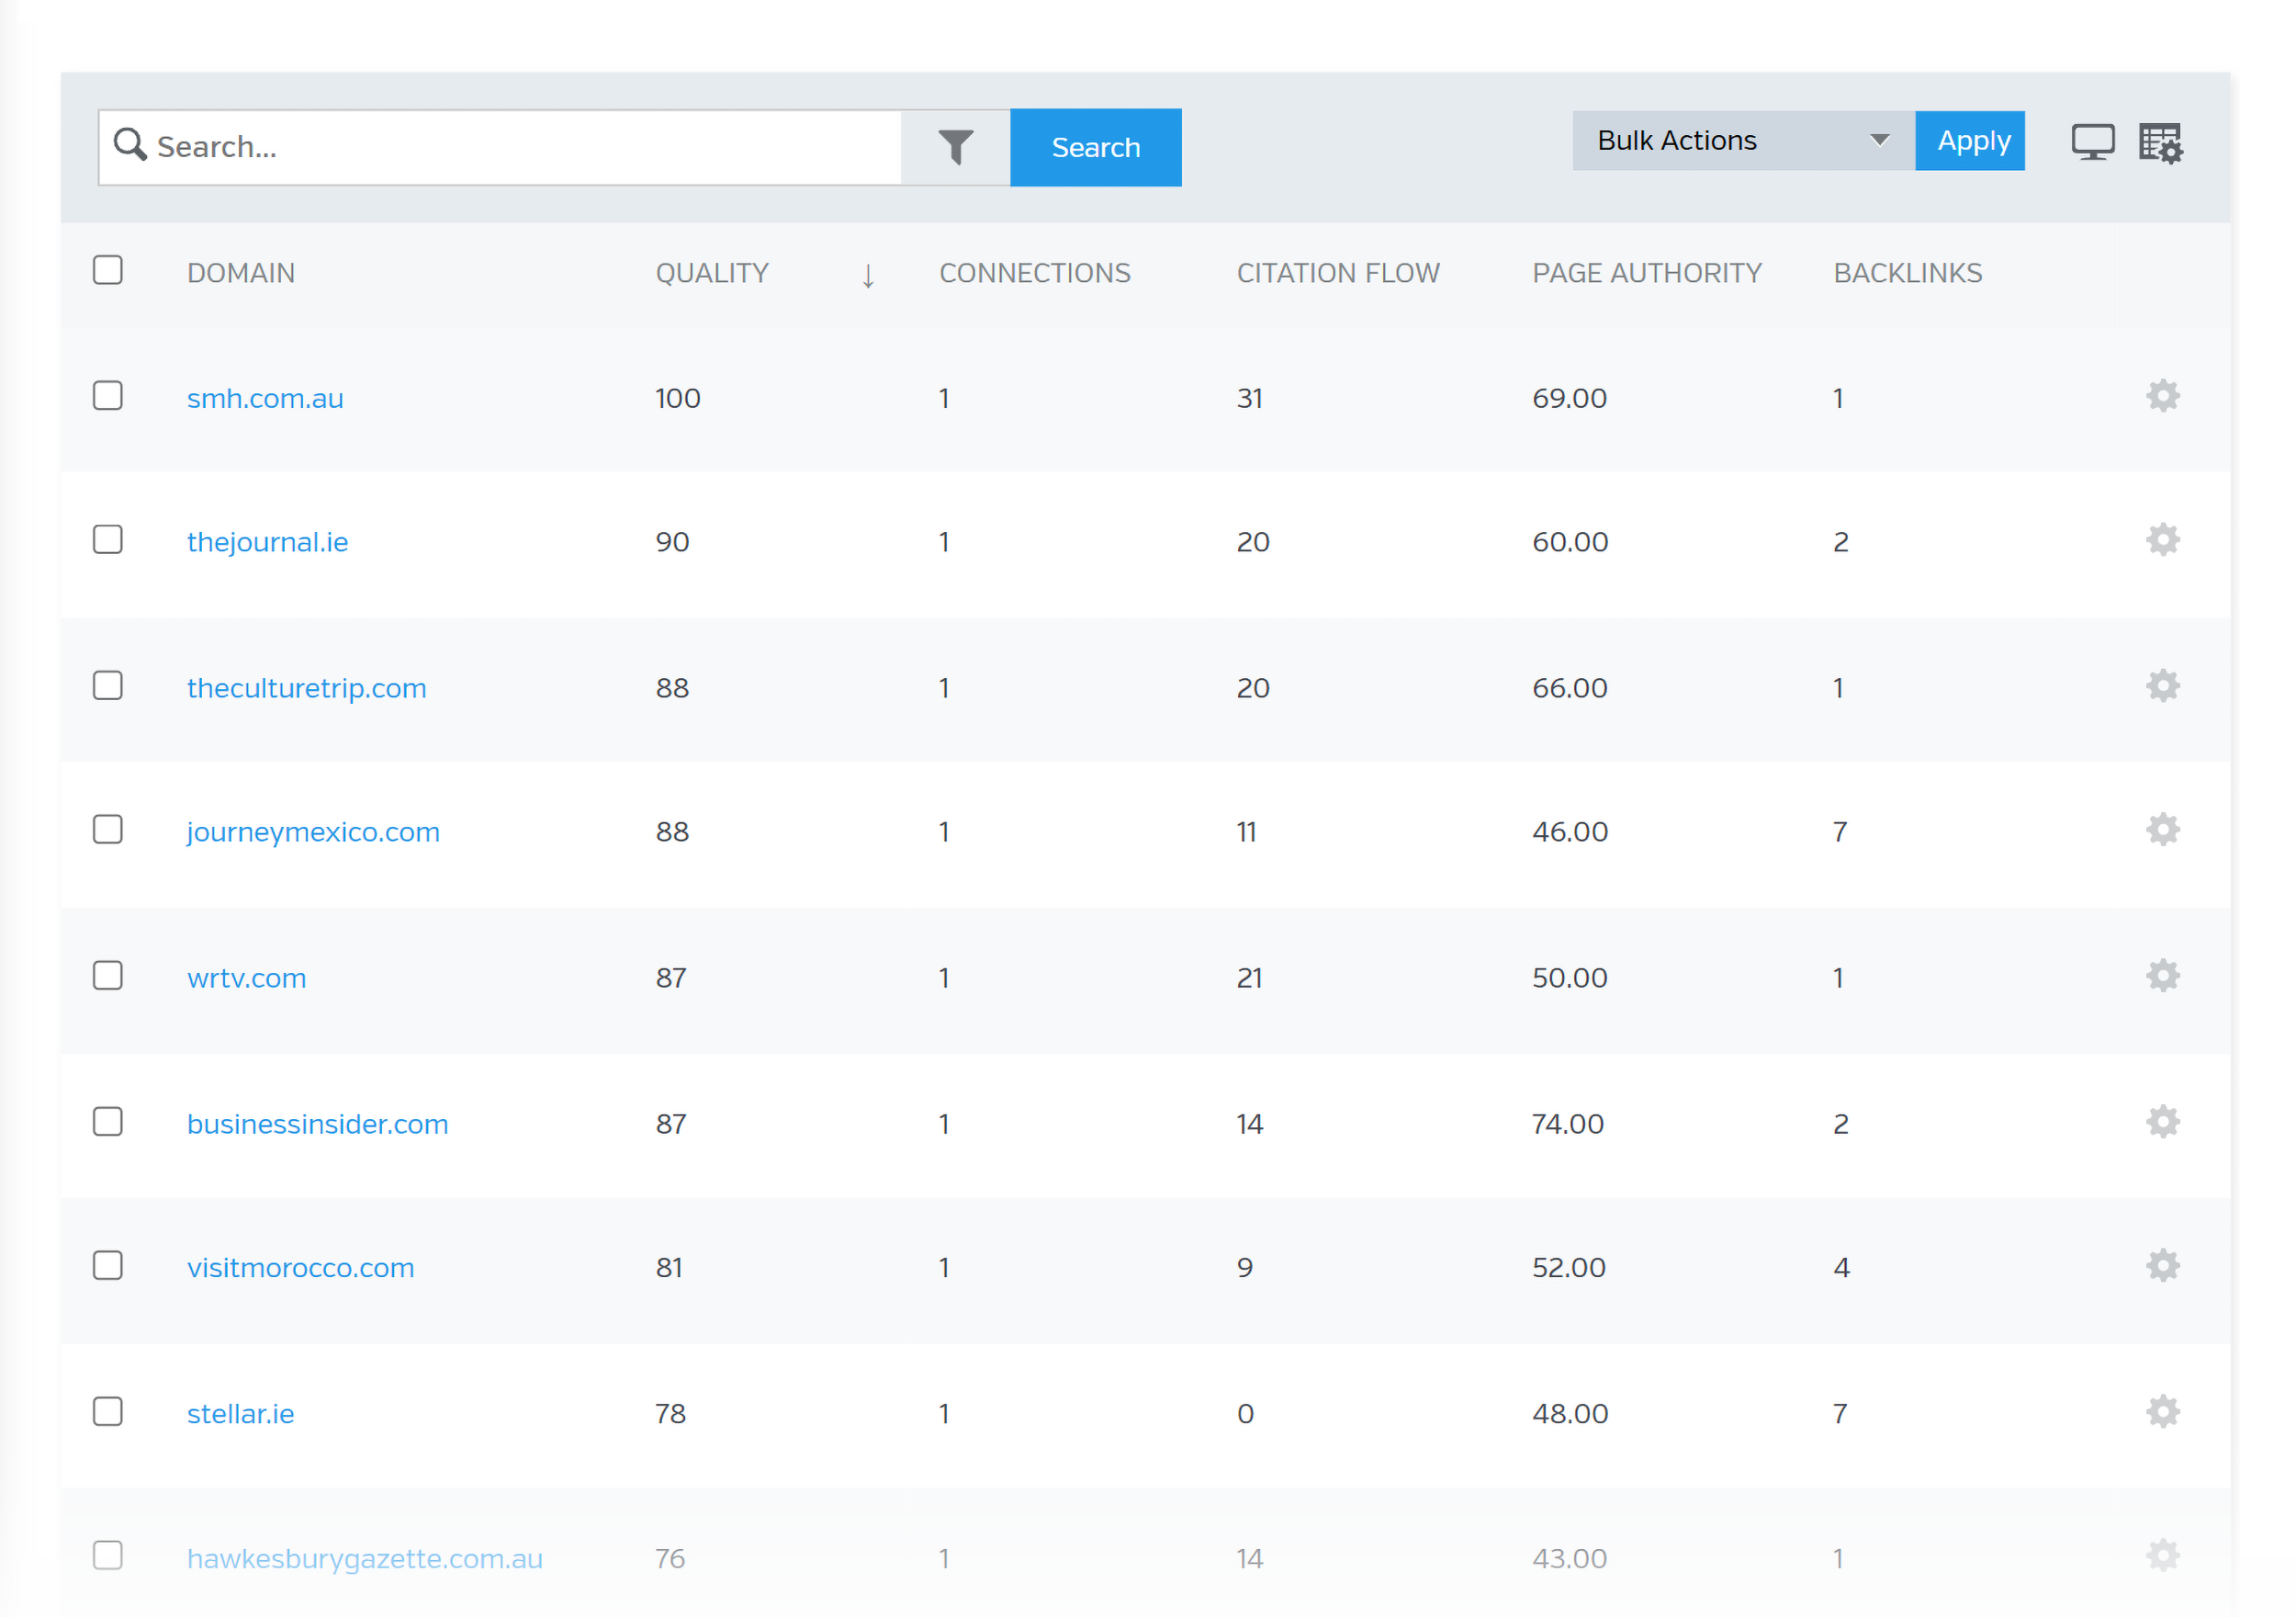Viewport: 2296px width, 1617px height.
Task: Click page authority 46.00 for journeymexico.com
Action: point(1571,832)
